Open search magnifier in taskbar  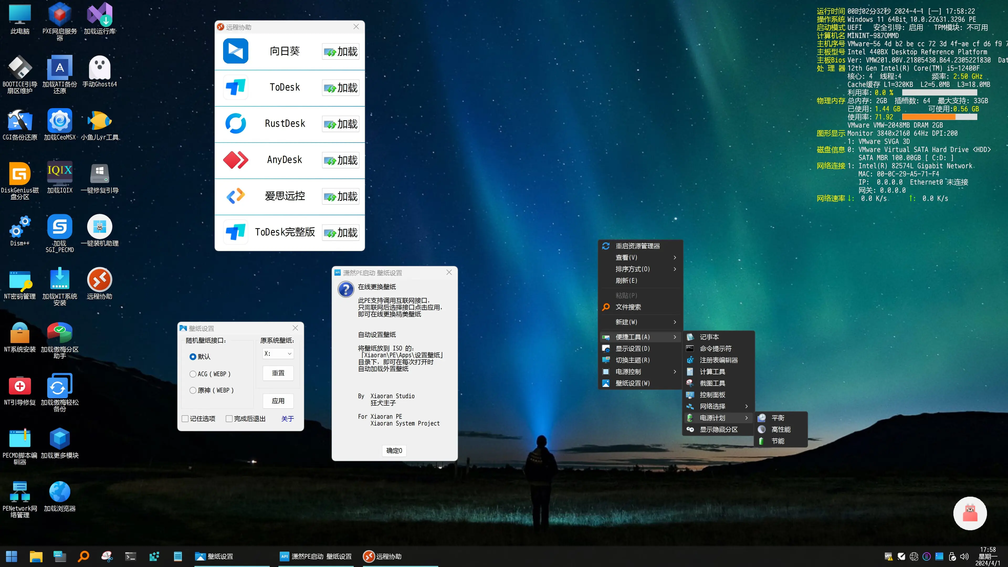click(x=83, y=556)
